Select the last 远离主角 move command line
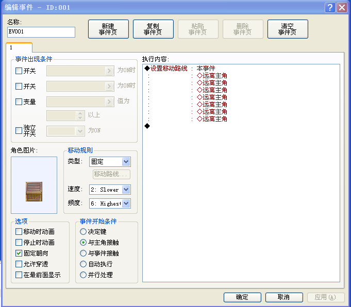 (241, 119)
